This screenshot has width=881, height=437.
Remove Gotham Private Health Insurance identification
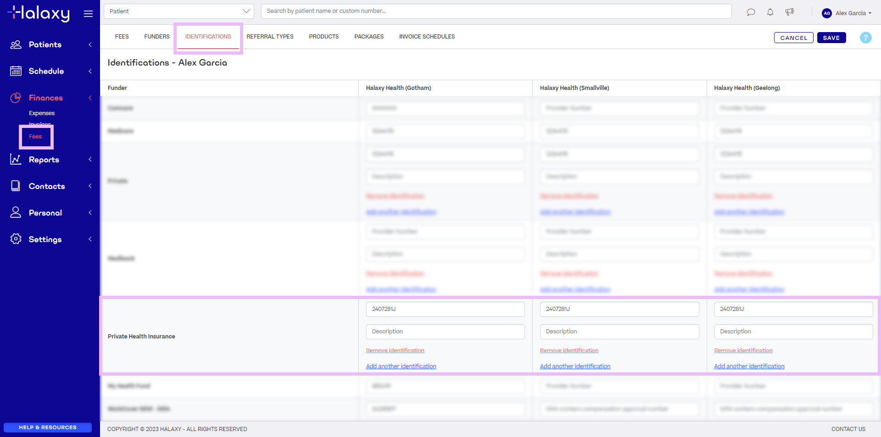coord(395,350)
